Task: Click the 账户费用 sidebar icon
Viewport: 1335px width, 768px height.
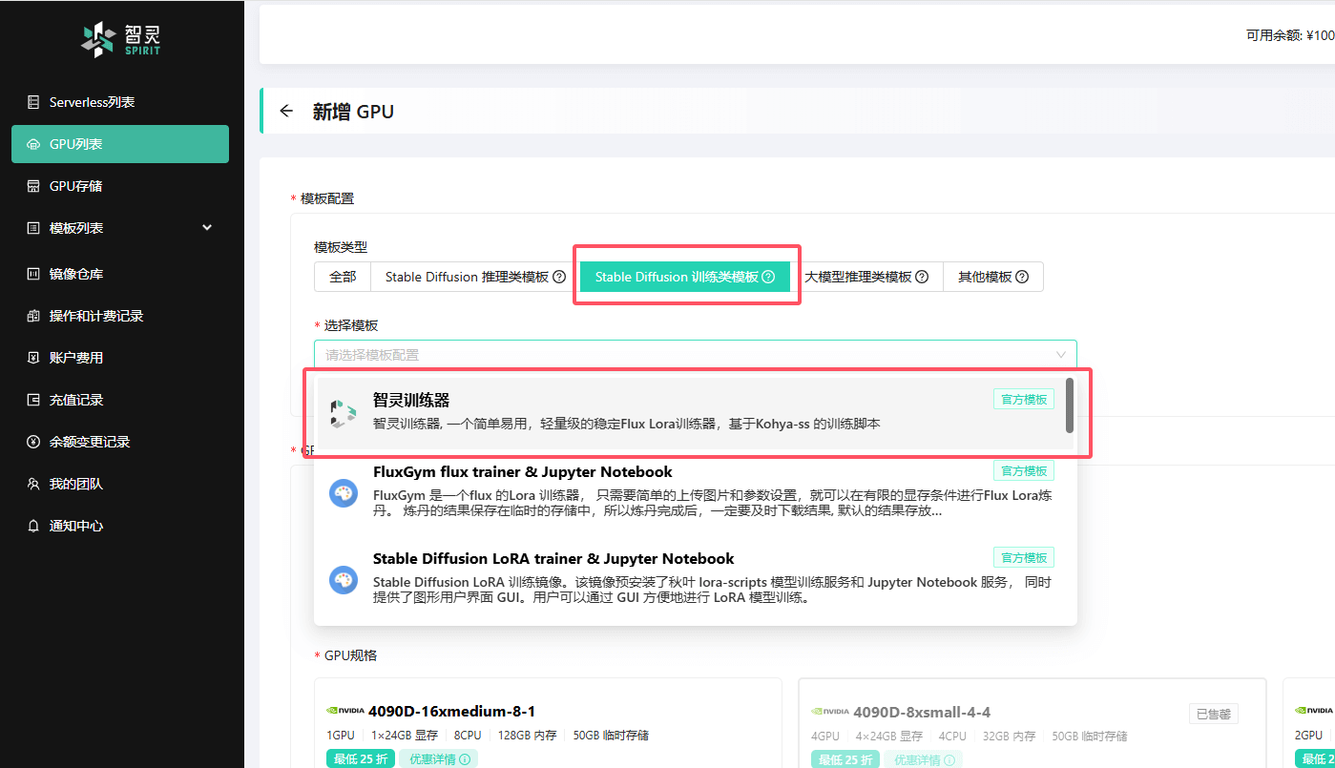Action: click(33, 358)
